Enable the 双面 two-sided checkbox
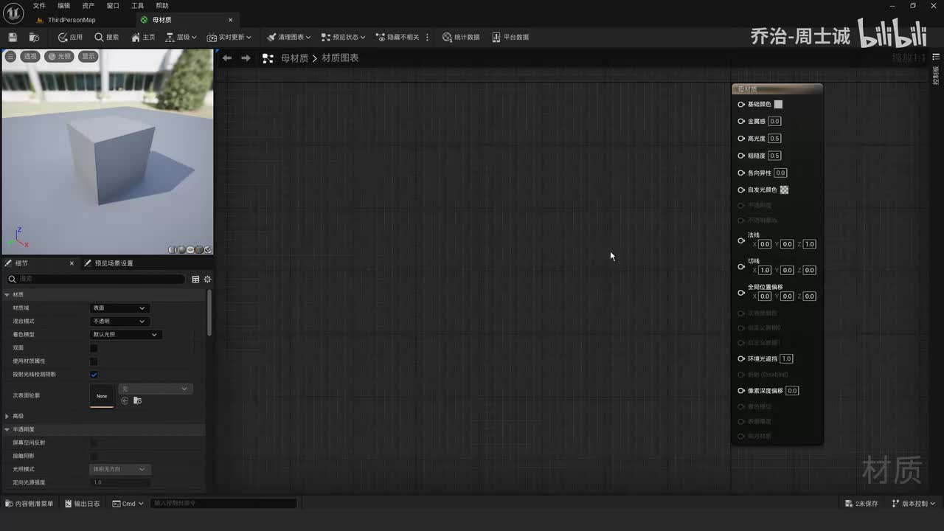 (94, 348)
